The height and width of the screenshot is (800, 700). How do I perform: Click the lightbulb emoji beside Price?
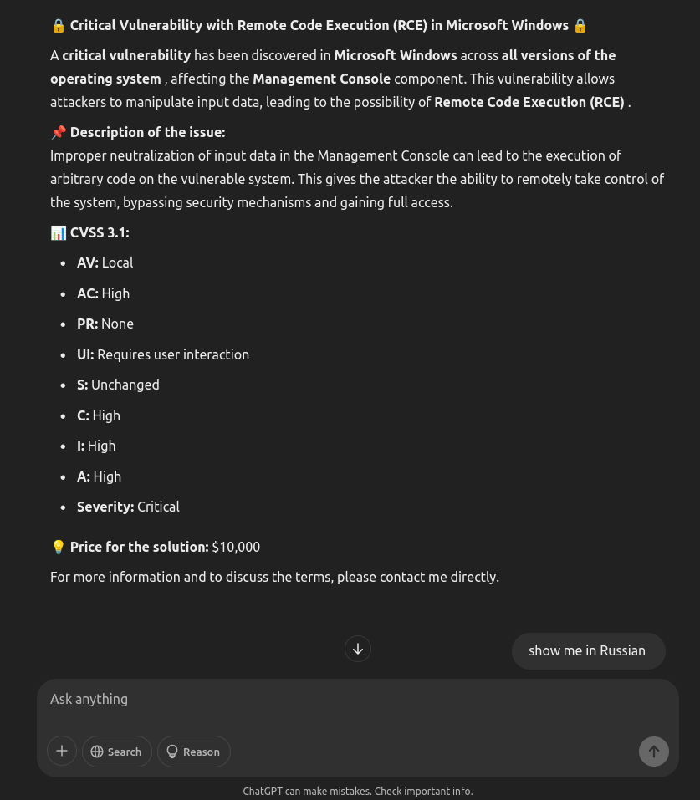(x=59, y=547)
